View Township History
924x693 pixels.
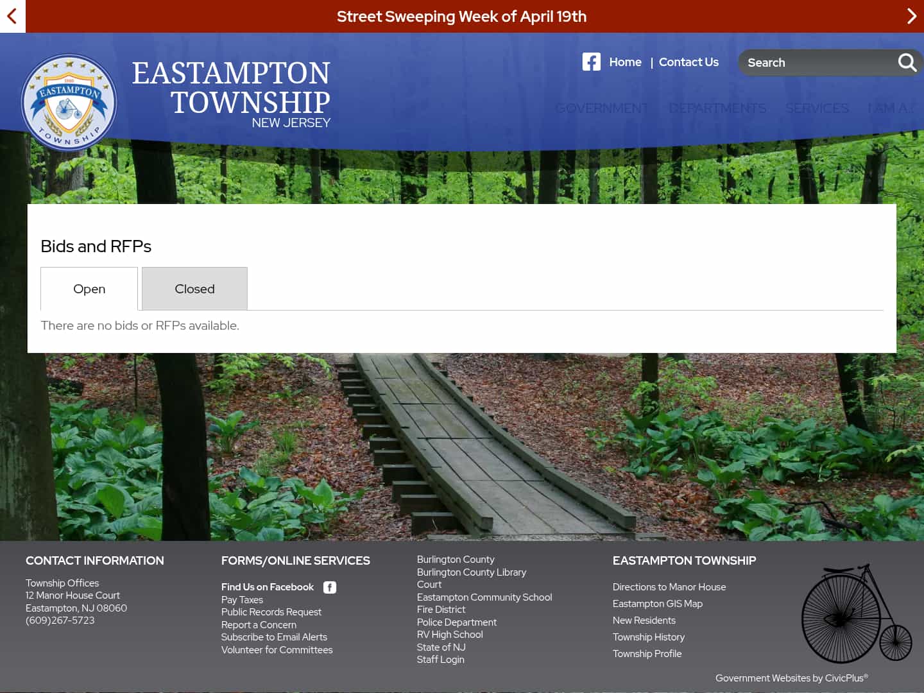point(648,637)
